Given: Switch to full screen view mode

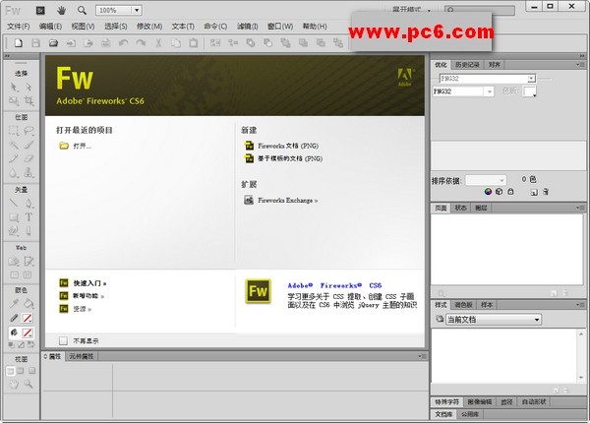Looking at the screenshot, I should click(31, 371).
